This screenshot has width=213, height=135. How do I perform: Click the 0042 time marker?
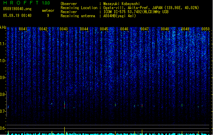pos(43,29)
